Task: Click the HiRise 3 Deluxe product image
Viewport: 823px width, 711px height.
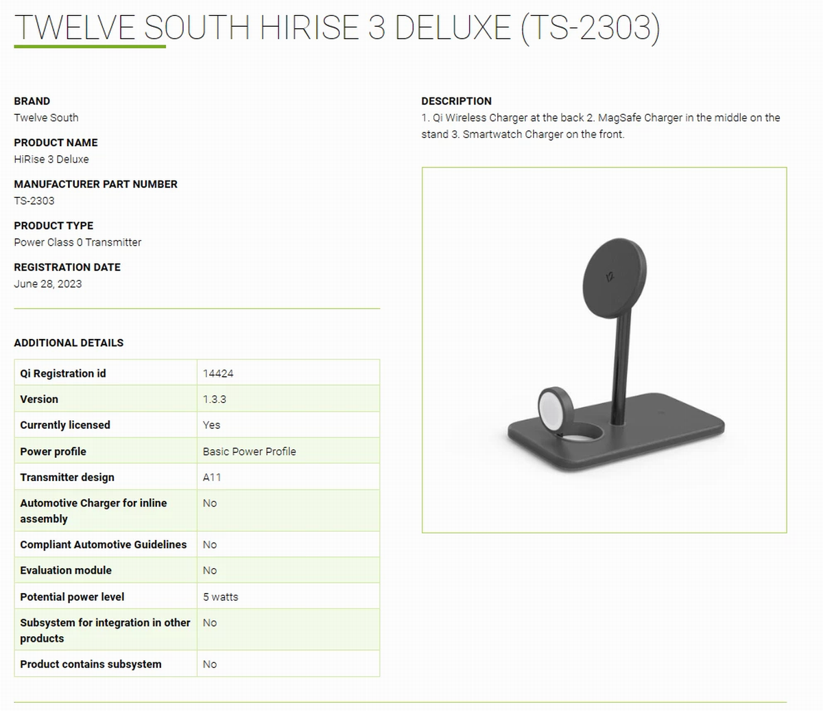Action: click(x=604, y=350)
